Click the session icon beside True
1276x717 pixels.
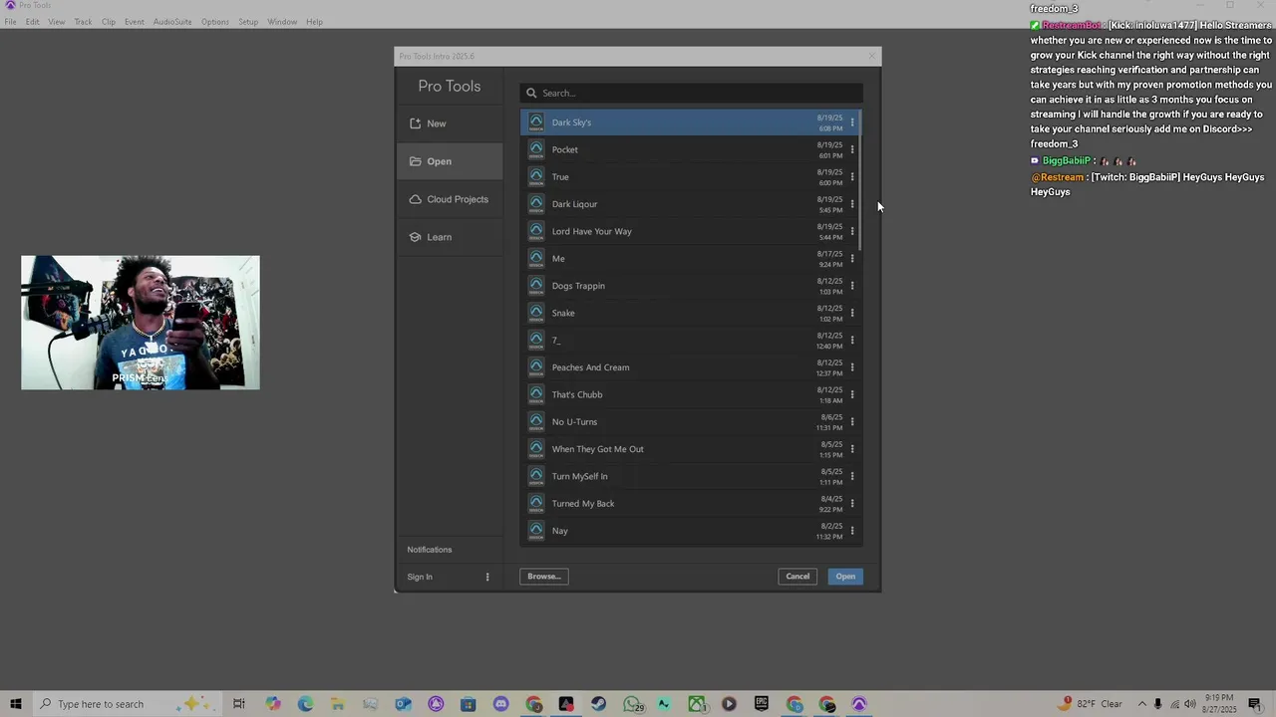536,176
